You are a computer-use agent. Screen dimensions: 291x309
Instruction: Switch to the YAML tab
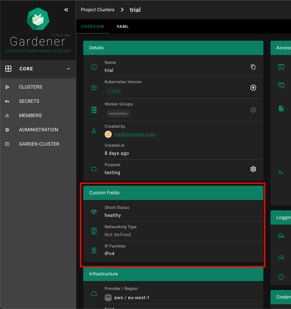[122, 26]
